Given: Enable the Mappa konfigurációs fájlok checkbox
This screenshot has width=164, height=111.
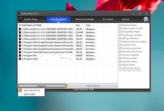Looking at the screenshot, I should coord(120,42).
